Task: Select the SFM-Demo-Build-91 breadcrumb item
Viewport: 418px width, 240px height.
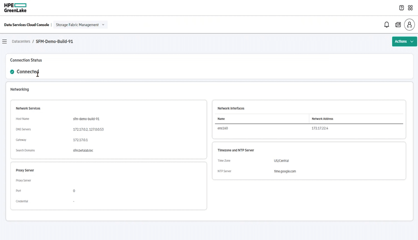Action: click(54, 41)
